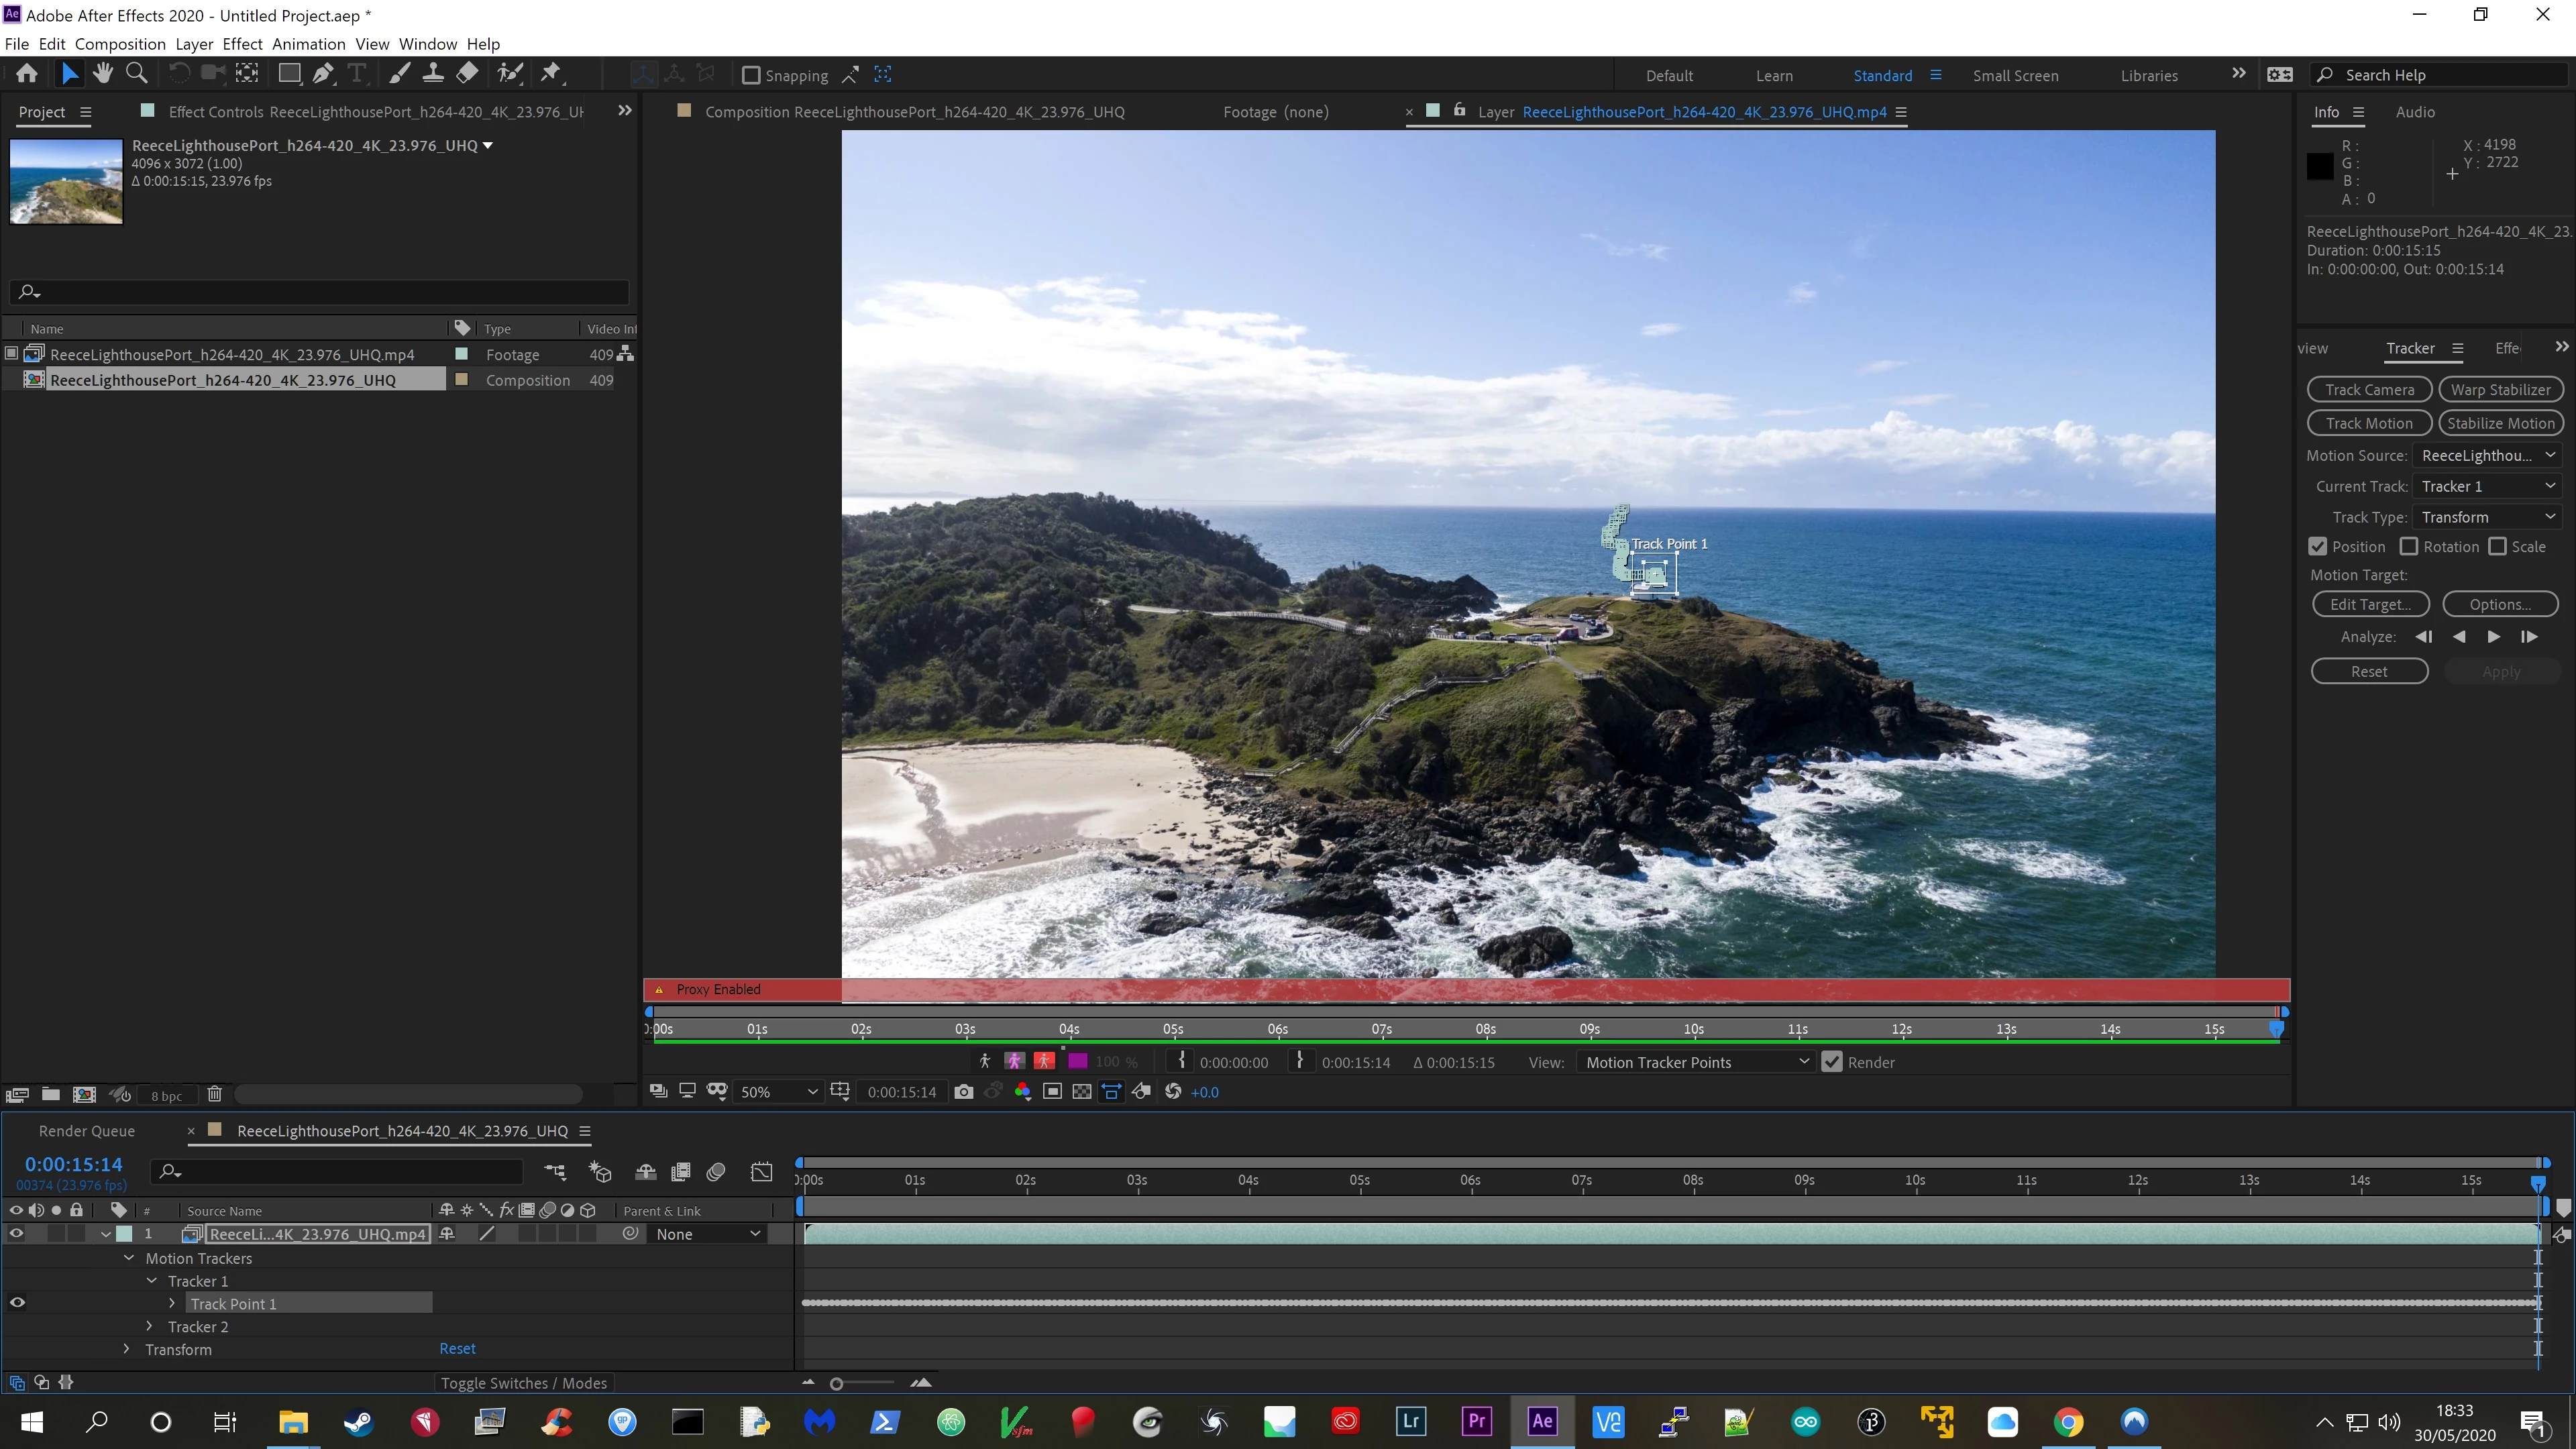The width and height of the screenshot is (2576, 1449).
Task: Analyze forward with the play button
Action: coord(2493,637)
